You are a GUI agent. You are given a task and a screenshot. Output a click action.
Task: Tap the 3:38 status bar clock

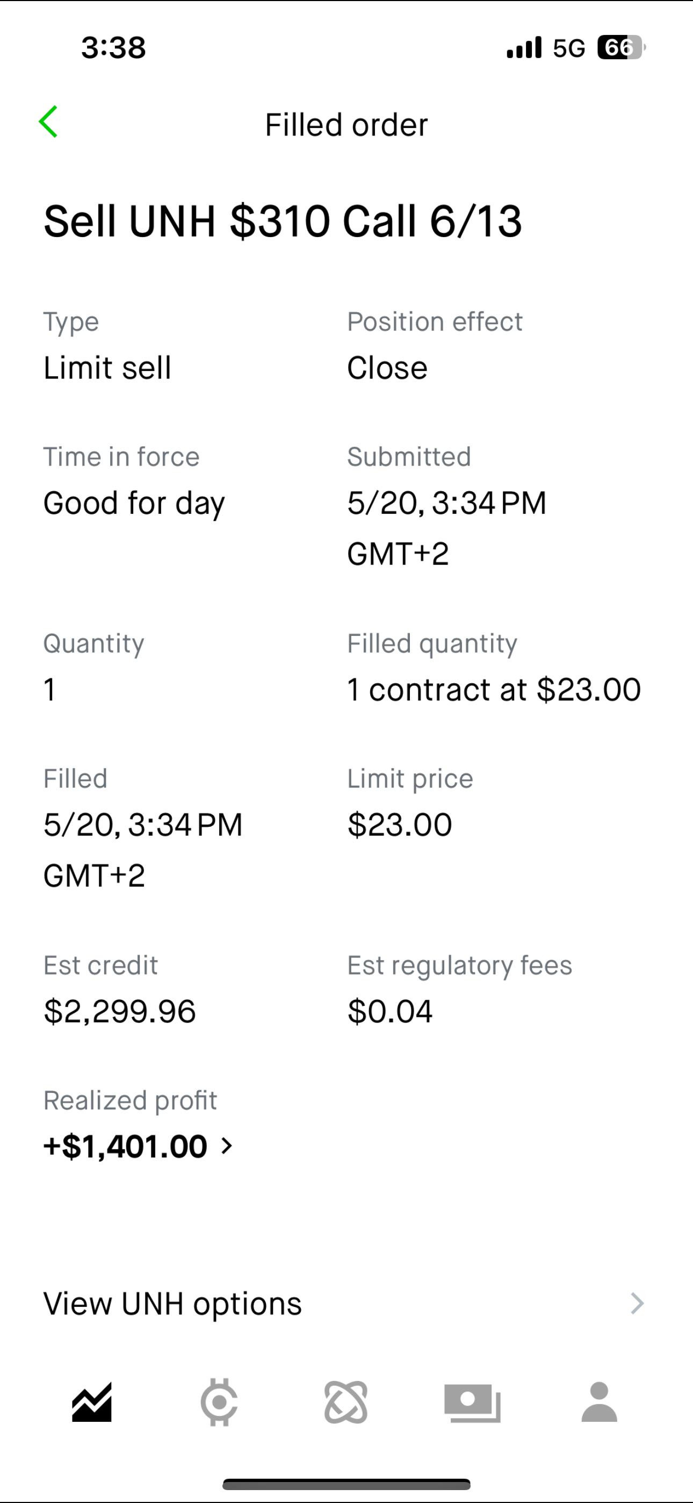click(x=114, y=48)
